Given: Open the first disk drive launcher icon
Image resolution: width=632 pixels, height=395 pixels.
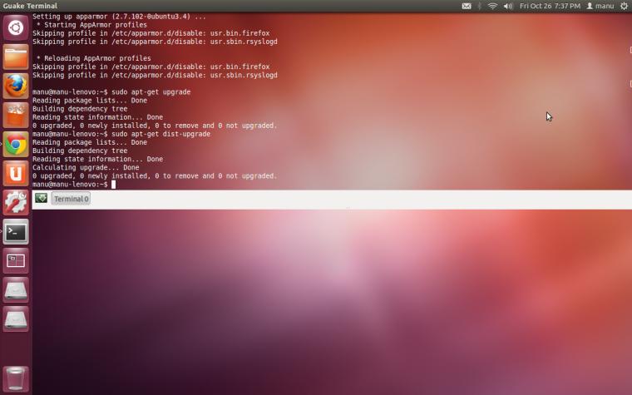Looking at the screenshot, I should (x=16, y=289).
